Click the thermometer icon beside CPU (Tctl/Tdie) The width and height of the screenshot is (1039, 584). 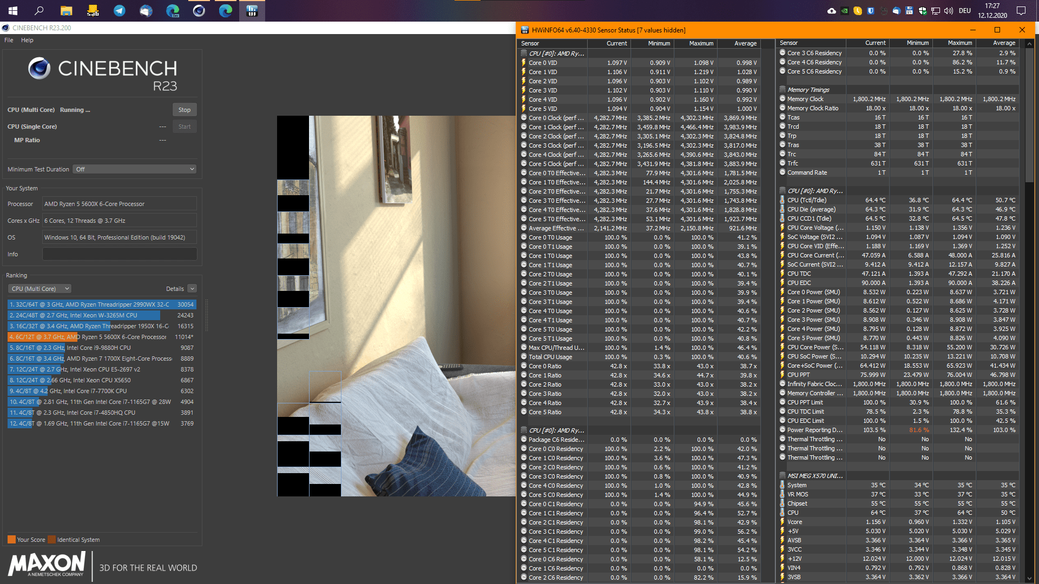tap(782, 200)
